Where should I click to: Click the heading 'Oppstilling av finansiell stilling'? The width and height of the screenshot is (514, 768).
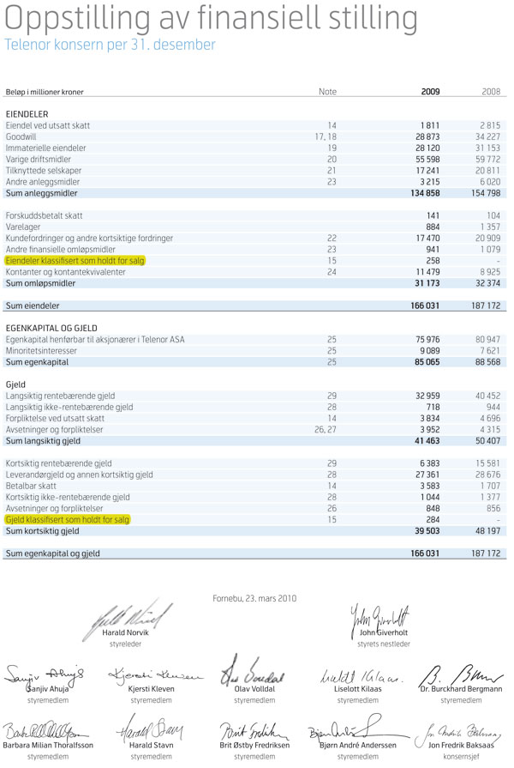tap(211, 19)
